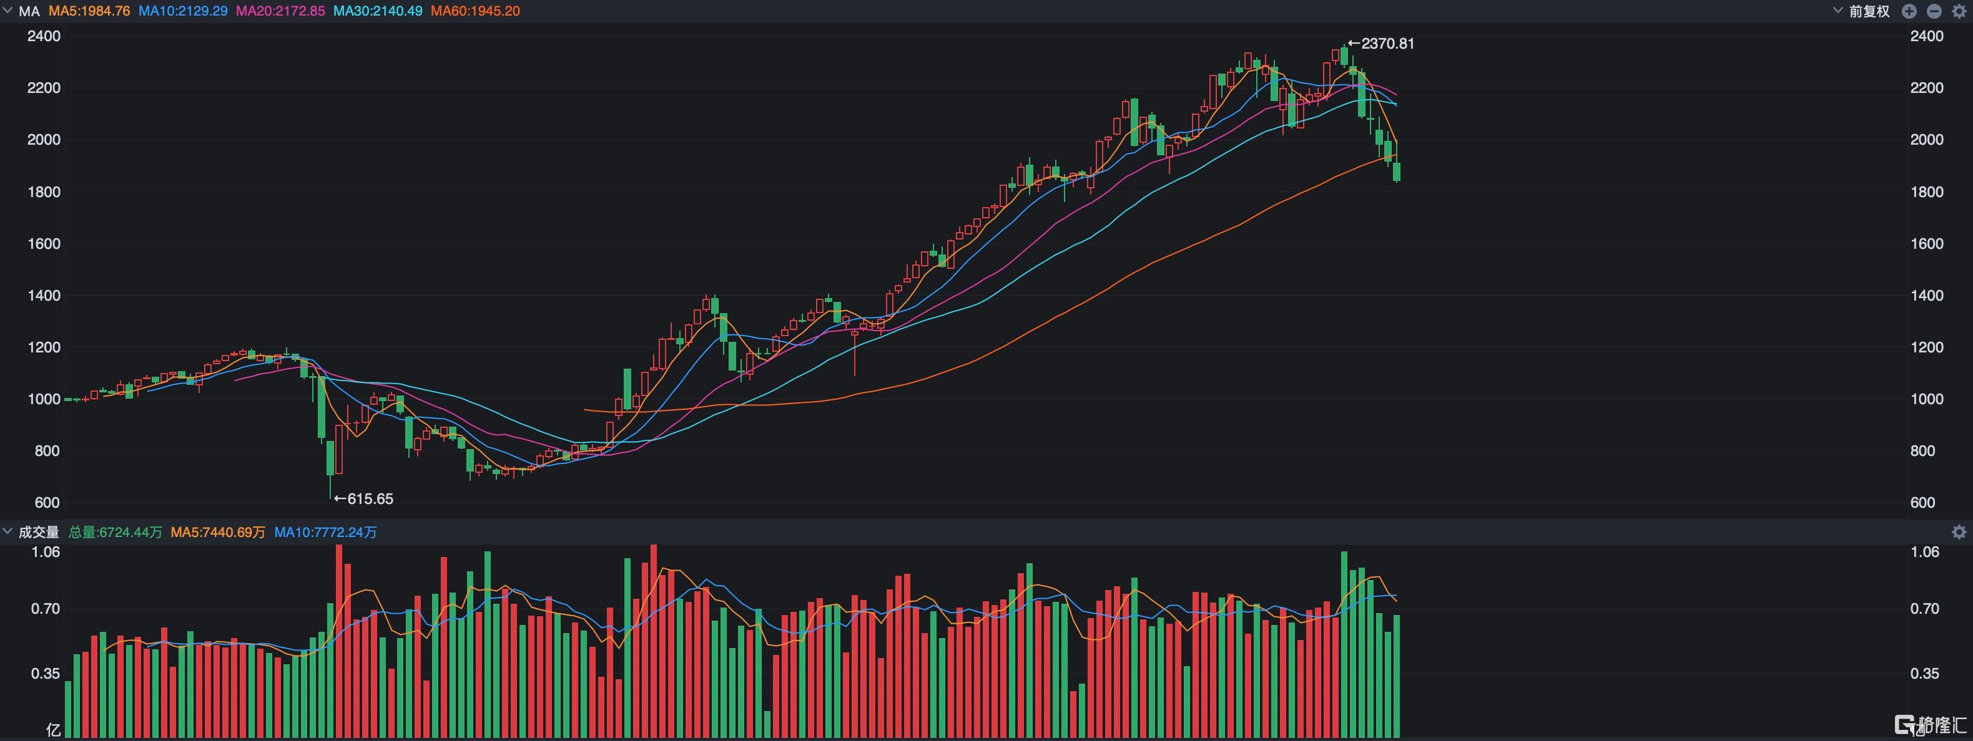This screenshot has height=741, width=1973.
Task: Zoom in the chart with plus icon
Action: (1909, 11)
